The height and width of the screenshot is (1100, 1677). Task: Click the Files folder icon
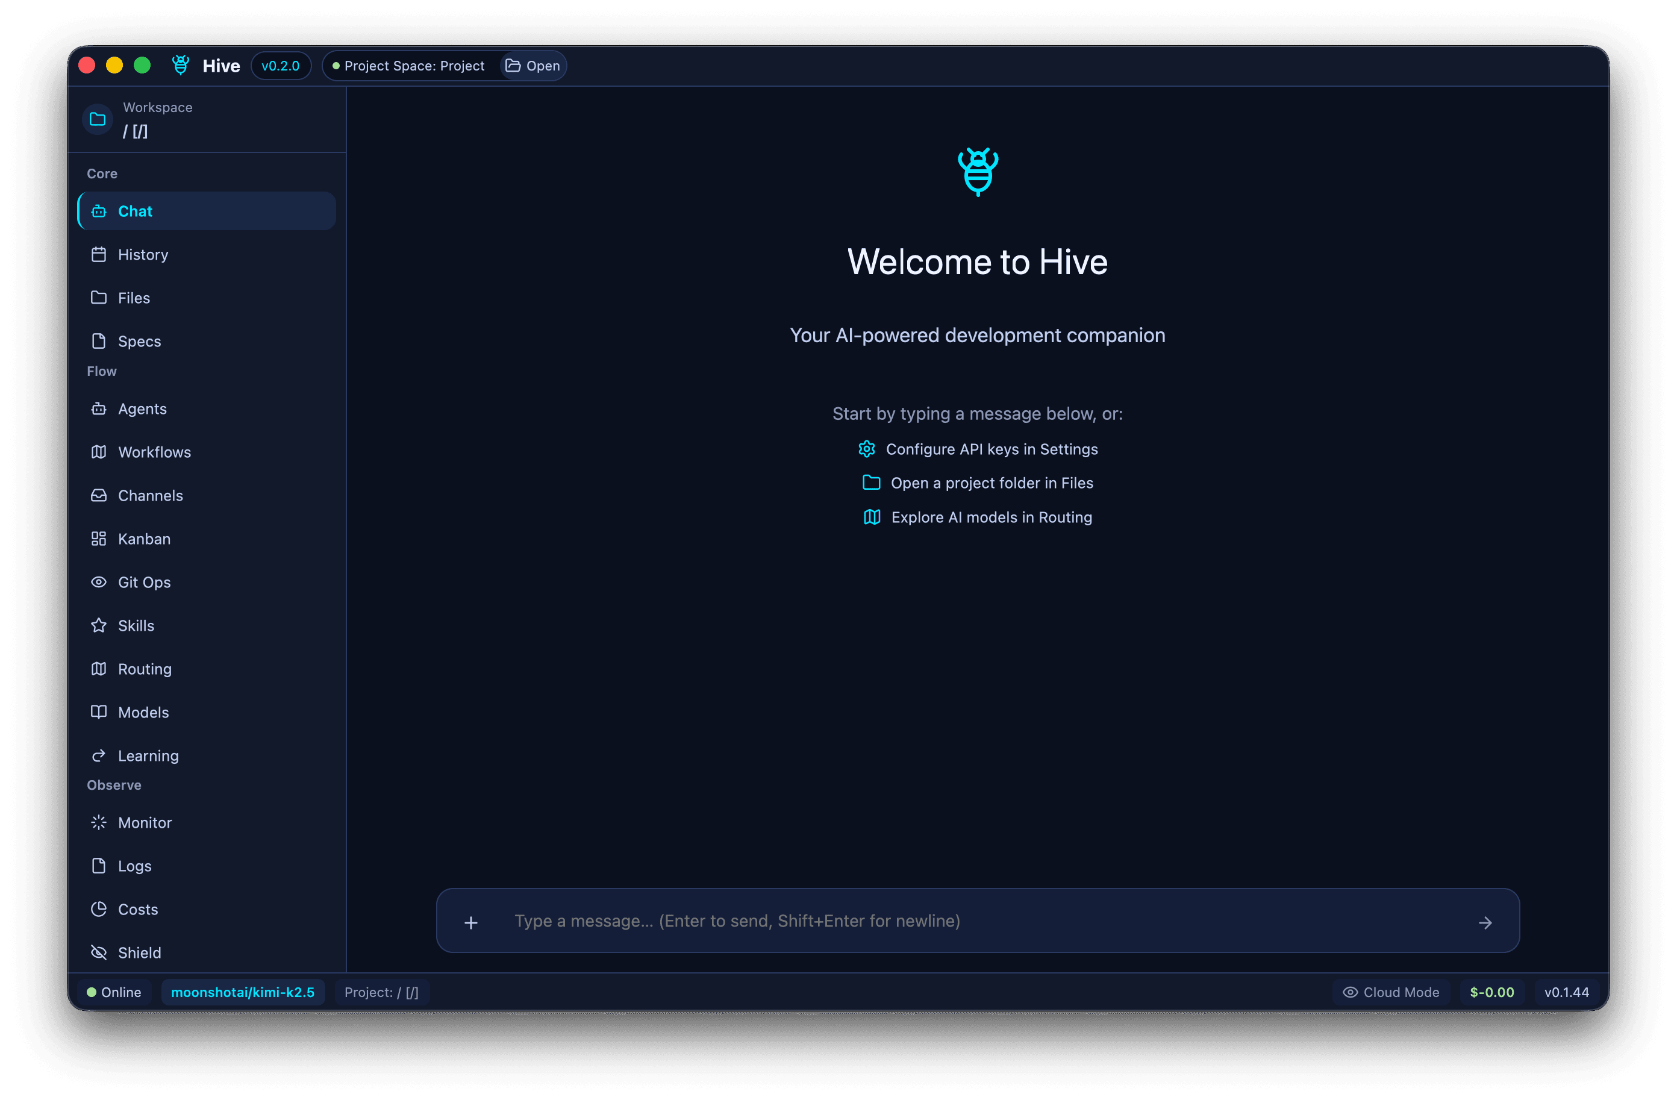[x=99, y=298]
